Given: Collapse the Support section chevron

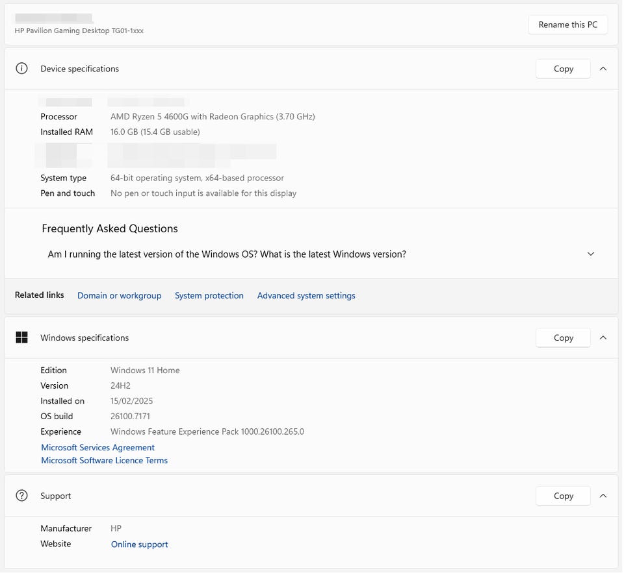Looking at the screenshot, I should (x=603, y=496).
